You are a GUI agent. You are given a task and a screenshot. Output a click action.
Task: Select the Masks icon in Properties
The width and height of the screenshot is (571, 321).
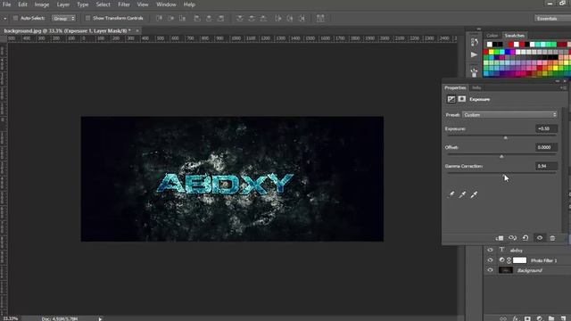coord(462,99)
